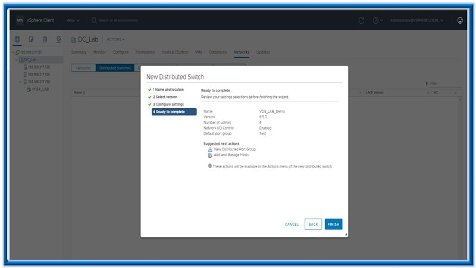This screenshot has width=476, height=268.
Task: Switch to VMs and Templates inventory icon
Action: click(x=31, y=39)
